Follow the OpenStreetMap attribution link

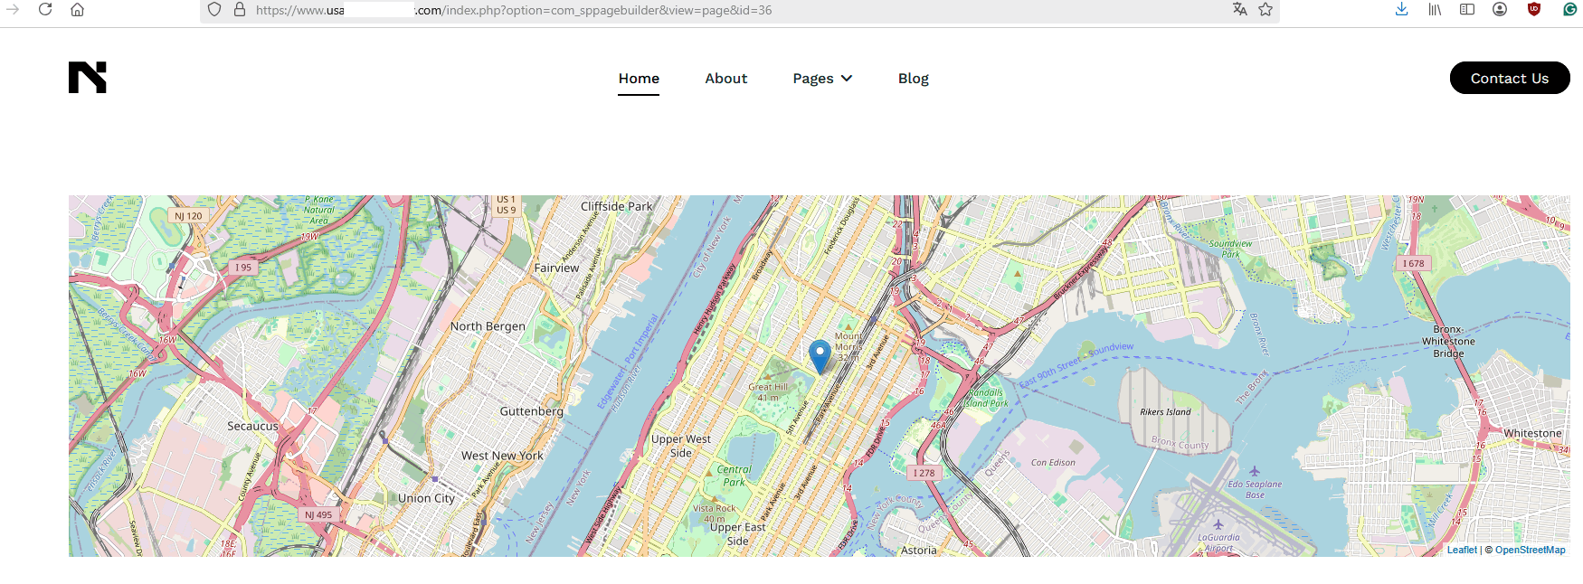point(1530,550)
